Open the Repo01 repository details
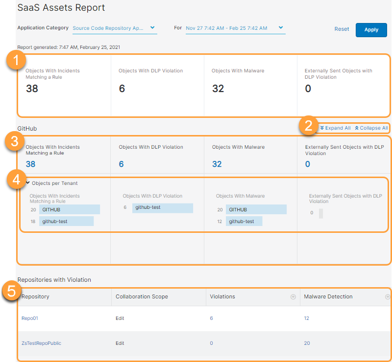Screen dimensions: 392x362 [29, 318]
